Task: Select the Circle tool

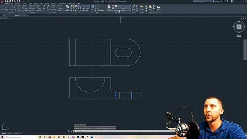Action: click(11, 7)
